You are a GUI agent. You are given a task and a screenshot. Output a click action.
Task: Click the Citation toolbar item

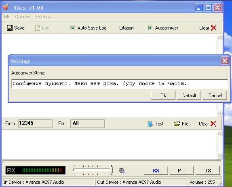coord(127,28)
